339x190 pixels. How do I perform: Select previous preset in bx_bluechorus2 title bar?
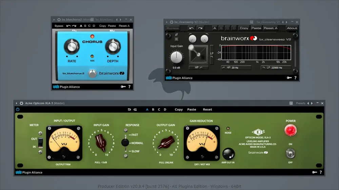point(117,20)
